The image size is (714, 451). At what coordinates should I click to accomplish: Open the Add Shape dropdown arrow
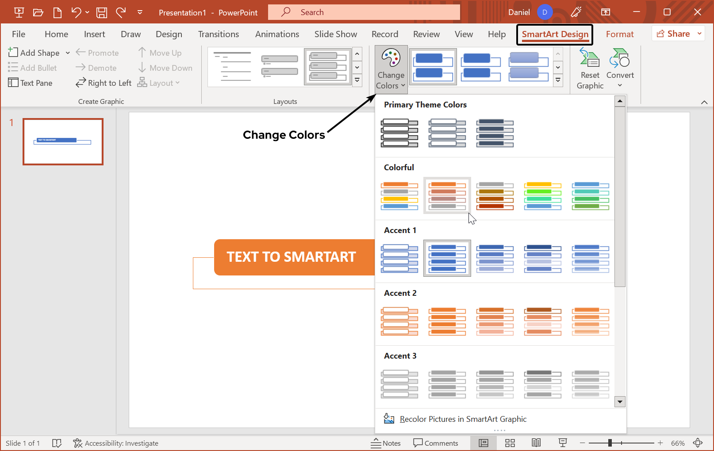pyautogui.click(x=67, y=53)
